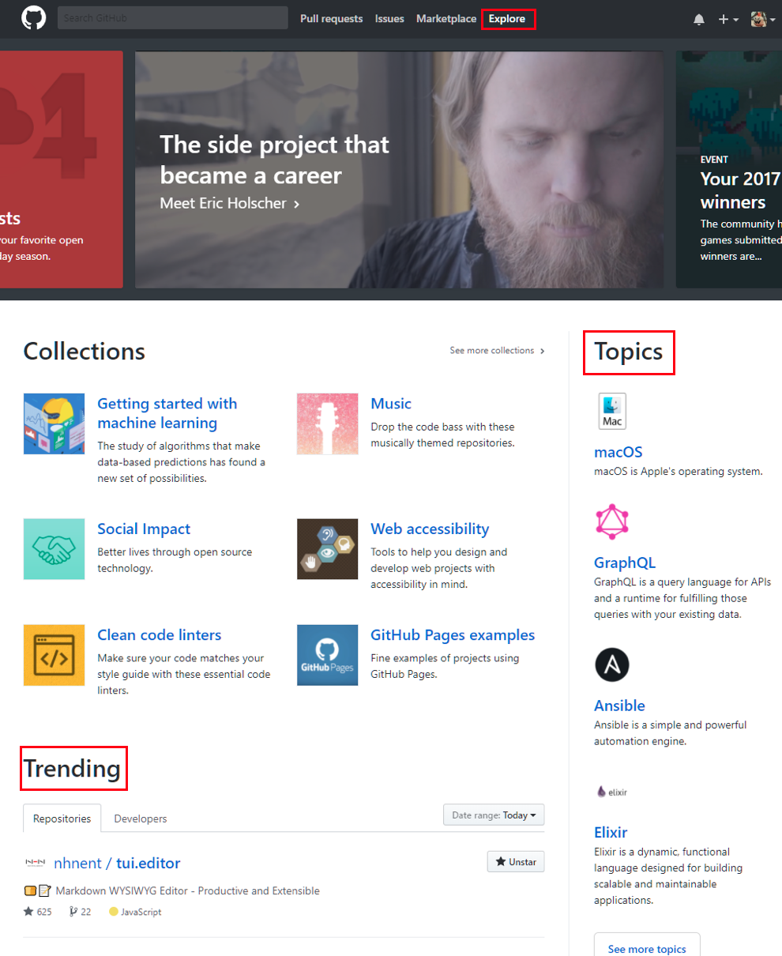
Task: Open the Explore navigation item
Action: 507,18
